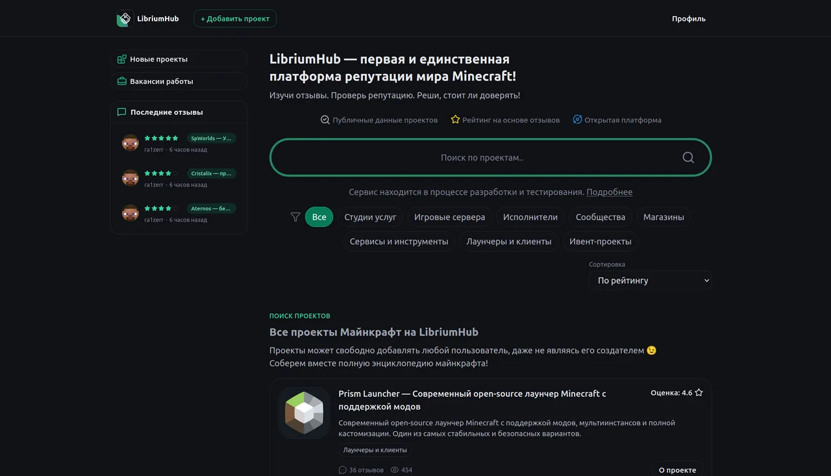Open Новые проекты in the sidebar
831x476 pixels.
(x=179, y=59)
